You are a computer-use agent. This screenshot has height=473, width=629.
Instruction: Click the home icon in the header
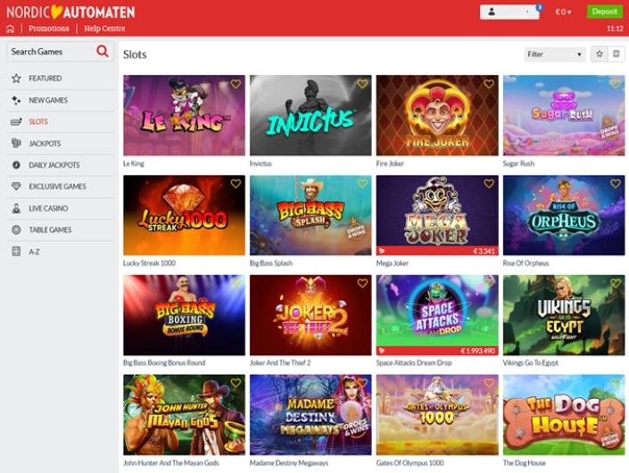11,29
